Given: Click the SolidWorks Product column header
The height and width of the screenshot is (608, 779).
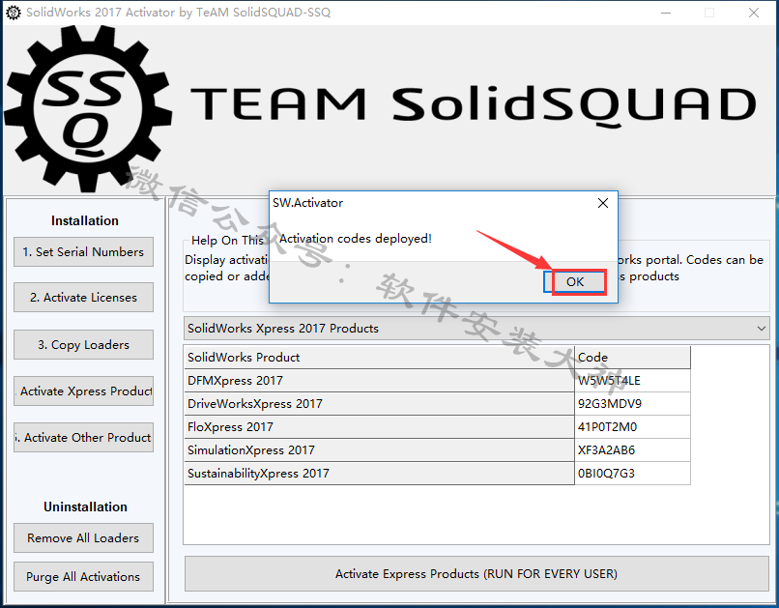Looking at the screenshot, I should [x=379, y=357].
